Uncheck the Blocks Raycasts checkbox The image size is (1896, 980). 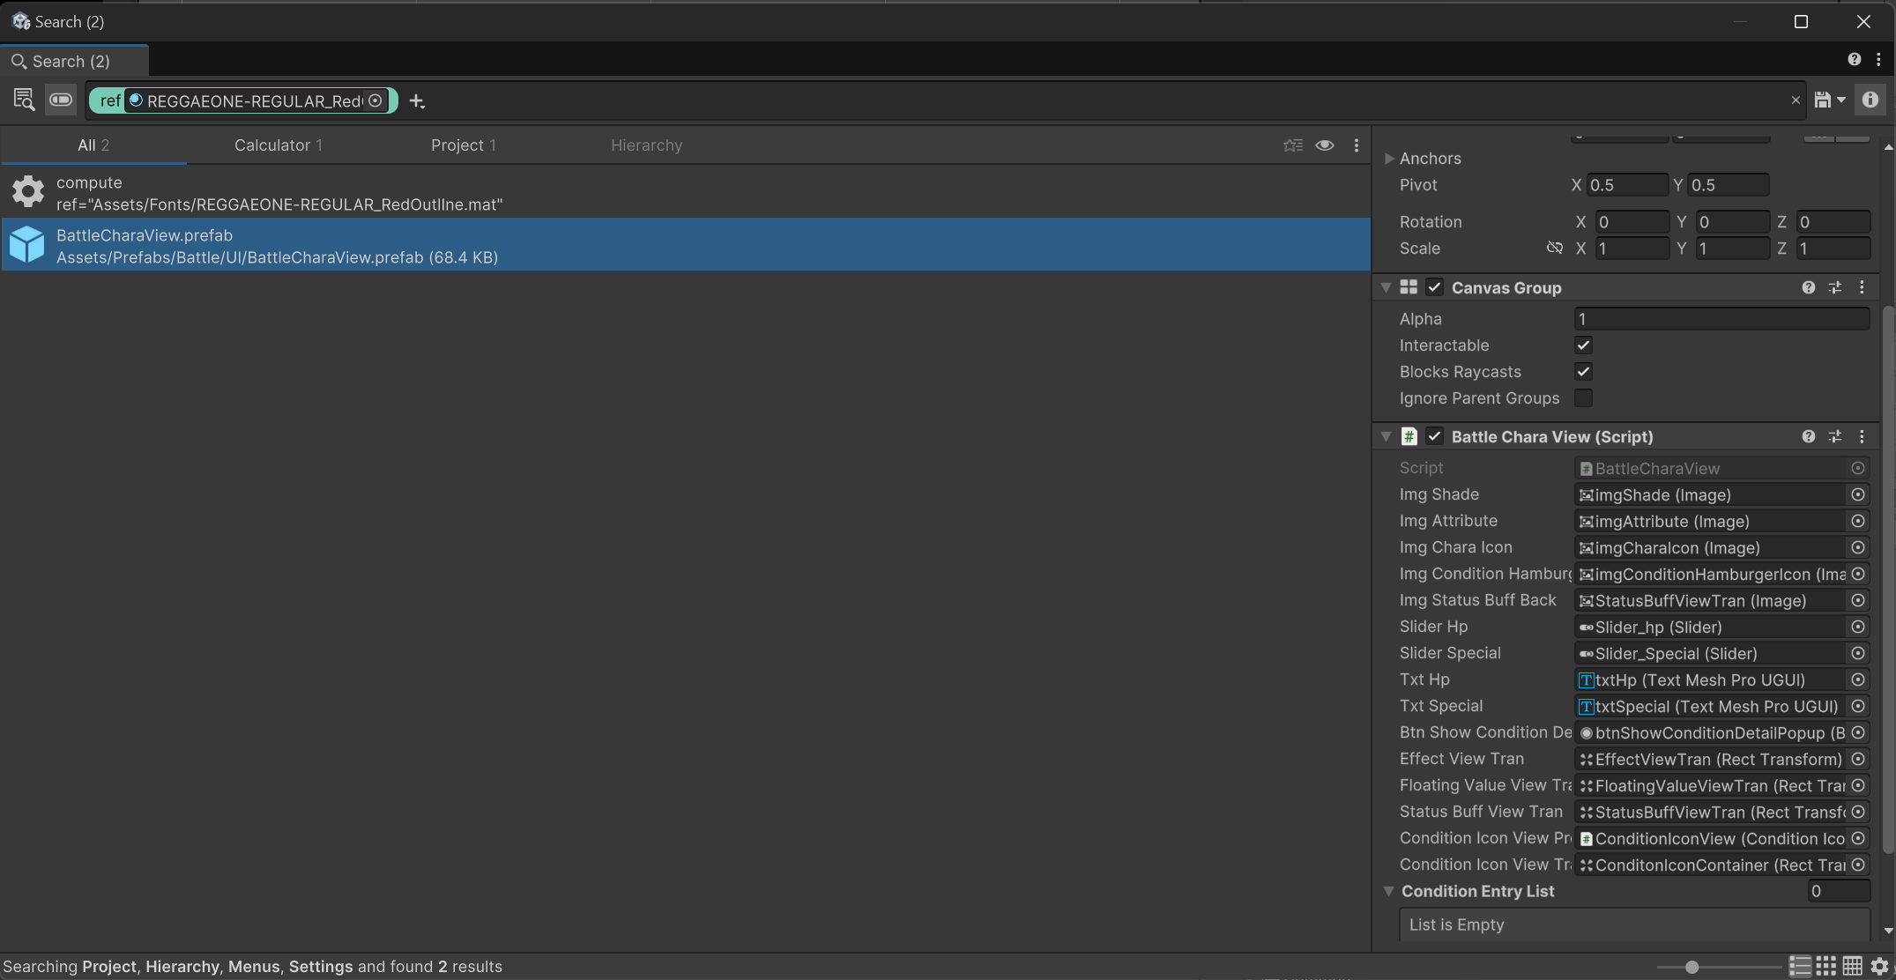click(x=1583, y=372)
